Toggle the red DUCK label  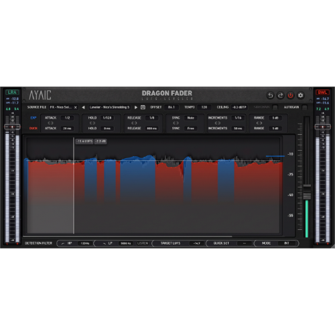coord(33,129)
